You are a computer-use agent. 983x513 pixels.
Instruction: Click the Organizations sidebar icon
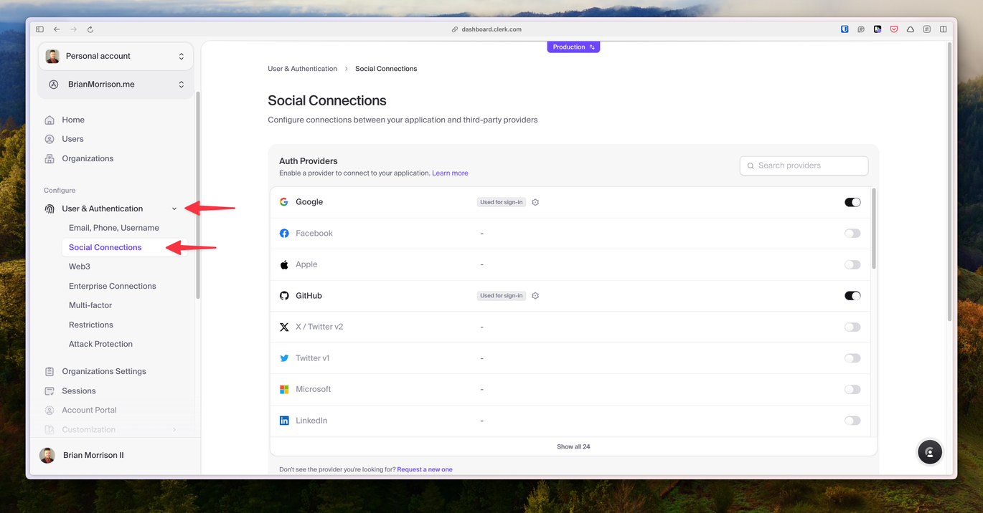tap(50, 158)
